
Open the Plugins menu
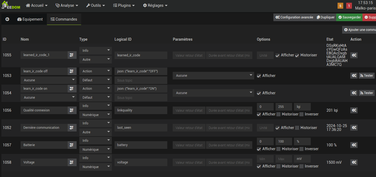tap(124, 5)
